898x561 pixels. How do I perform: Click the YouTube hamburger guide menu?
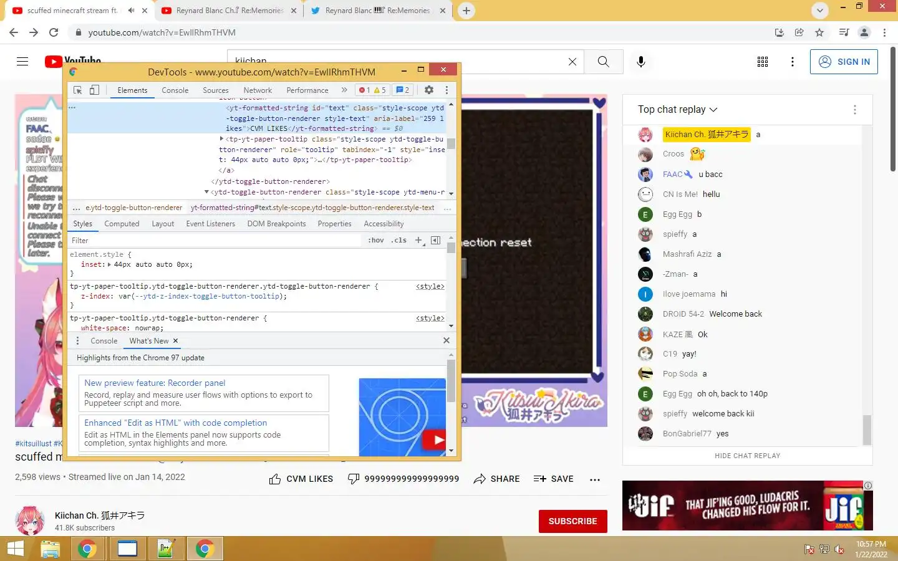22,62
